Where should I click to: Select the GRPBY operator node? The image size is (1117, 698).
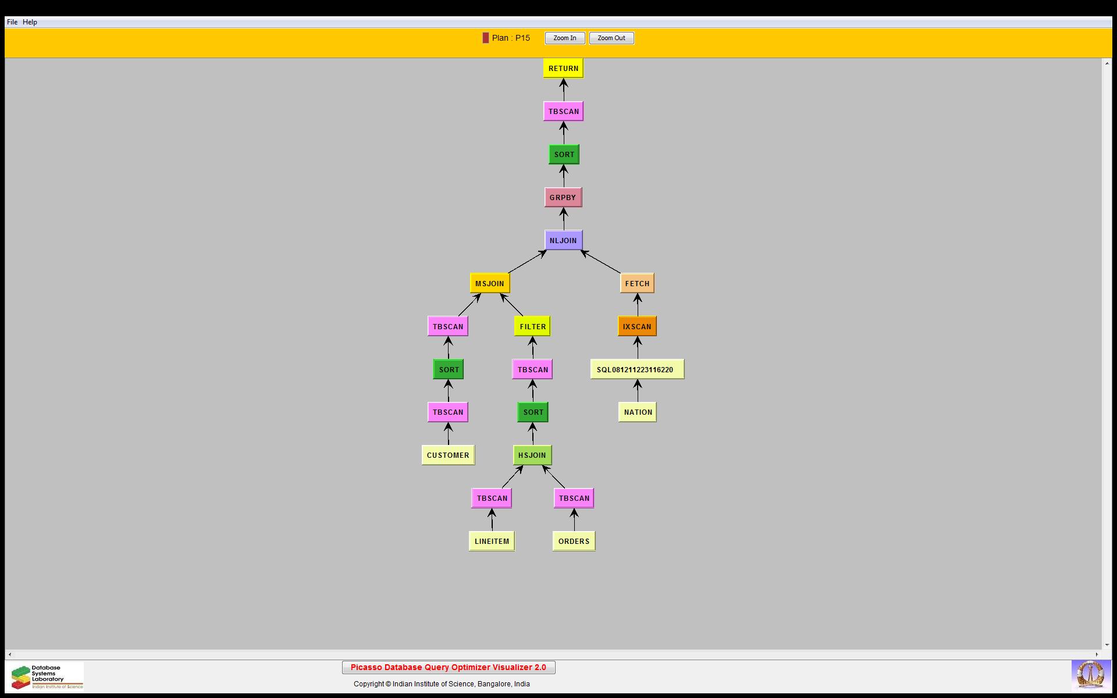pyautogui.click(x=563, y=198)
